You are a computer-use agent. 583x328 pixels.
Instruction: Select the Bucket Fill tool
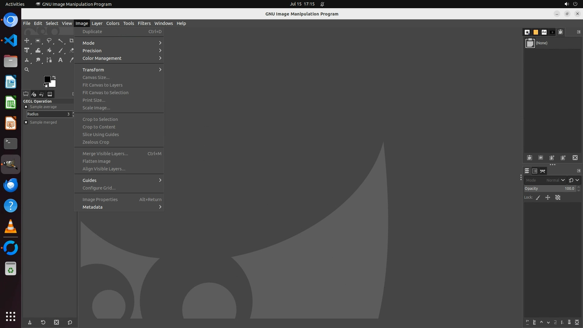pyautogui.click(x=49, y=50)
